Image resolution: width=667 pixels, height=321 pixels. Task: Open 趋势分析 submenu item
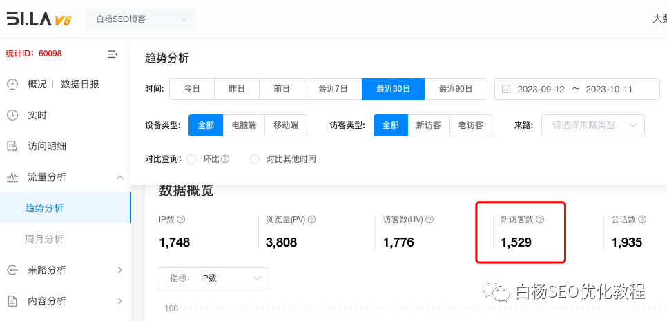click(x=66, y=208)
